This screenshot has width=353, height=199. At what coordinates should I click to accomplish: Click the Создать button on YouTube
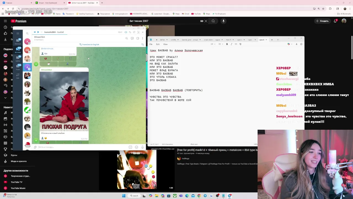322,21
